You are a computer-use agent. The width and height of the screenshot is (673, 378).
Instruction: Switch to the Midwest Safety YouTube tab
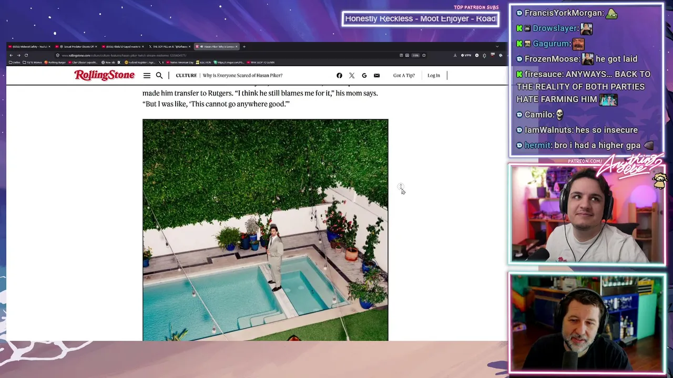tap(29, 47)
